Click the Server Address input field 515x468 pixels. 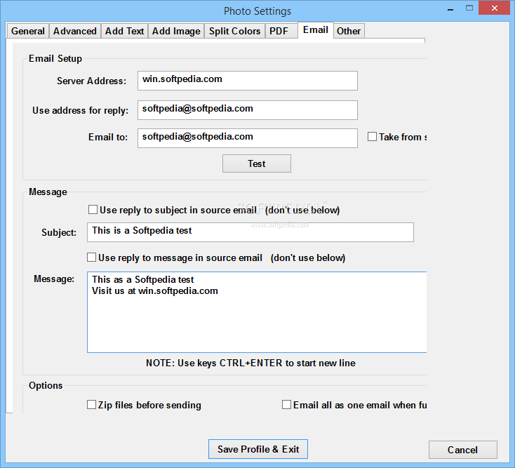pyautogui.click(x=247, y=81)
